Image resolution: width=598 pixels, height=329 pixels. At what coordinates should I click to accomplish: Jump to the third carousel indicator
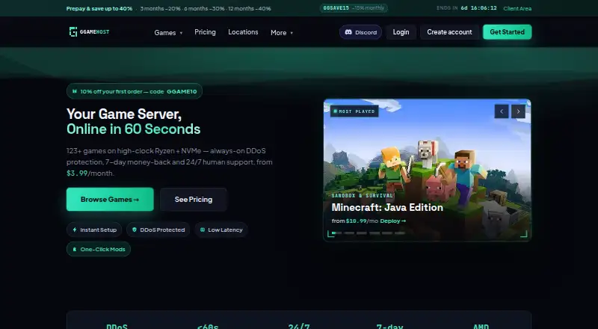tap(362, 233)
